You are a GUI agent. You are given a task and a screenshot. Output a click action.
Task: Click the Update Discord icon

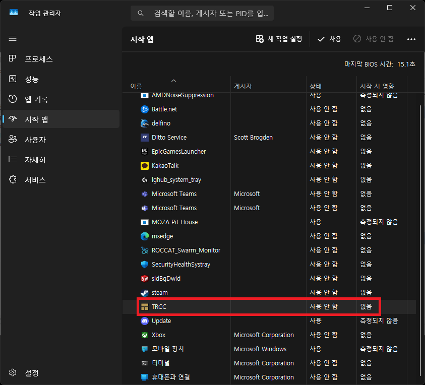pyautogui.click(x=145, y=321)
